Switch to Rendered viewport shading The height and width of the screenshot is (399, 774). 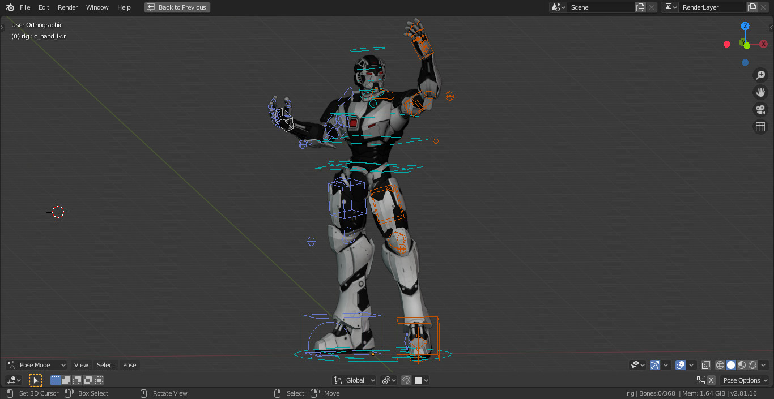[752, 365]
